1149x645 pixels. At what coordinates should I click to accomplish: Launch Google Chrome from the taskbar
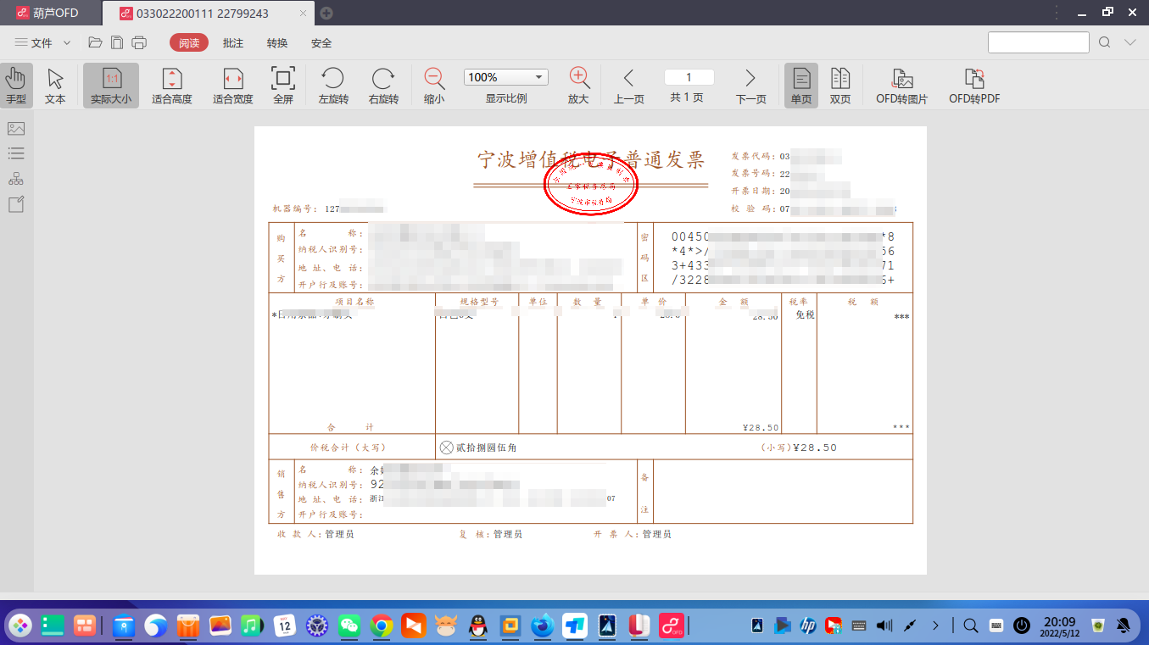pyautogui.click(x=382, y=626)
